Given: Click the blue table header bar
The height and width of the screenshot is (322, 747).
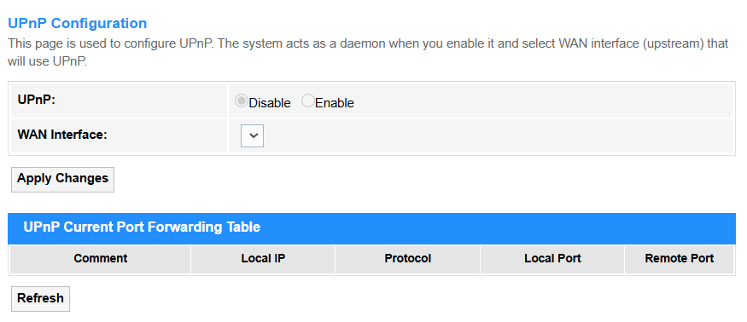Looking at the screenshot, I should (371, 228).
